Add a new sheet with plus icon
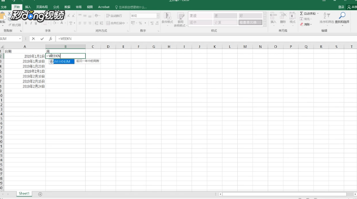The height and width of the screenshot is (199, 357). click(x=40, y=194)
